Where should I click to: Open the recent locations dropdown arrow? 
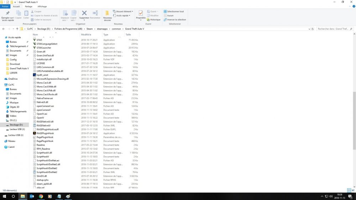pyautogui.click(x=14, y=29)
